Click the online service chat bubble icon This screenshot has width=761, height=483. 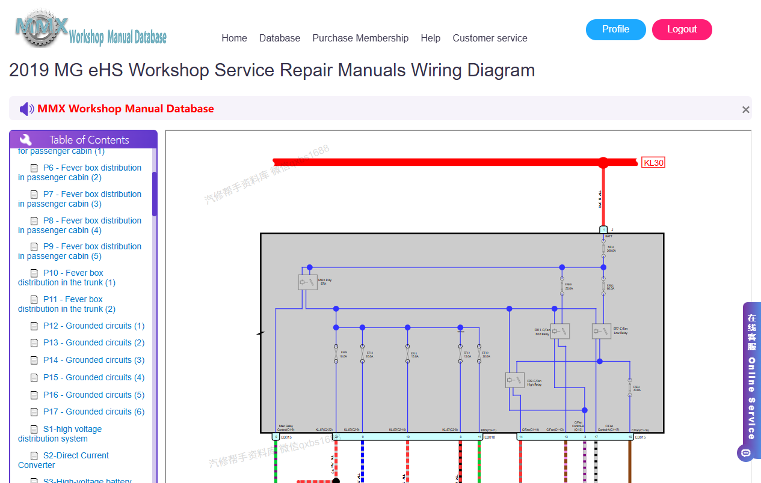coord(746,452)
